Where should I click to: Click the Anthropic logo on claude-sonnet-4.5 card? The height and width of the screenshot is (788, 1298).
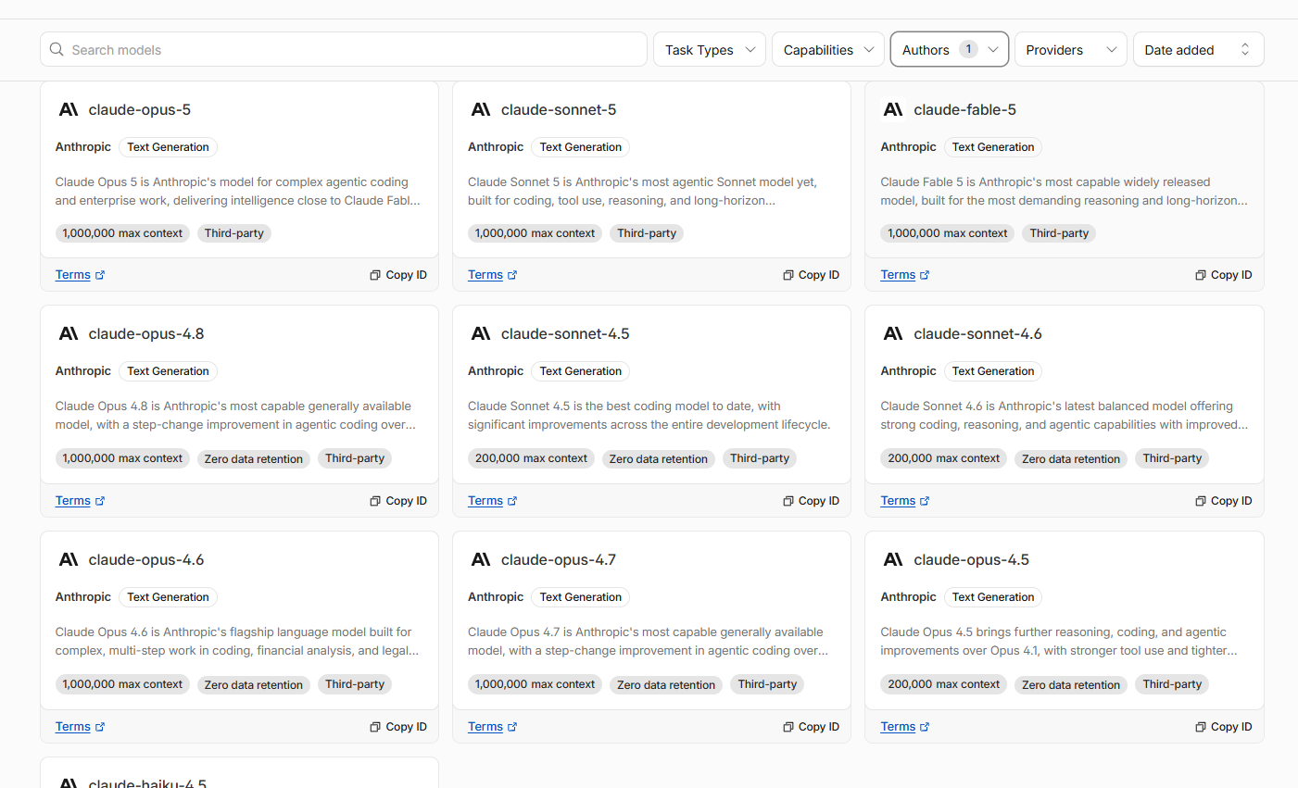481,333
